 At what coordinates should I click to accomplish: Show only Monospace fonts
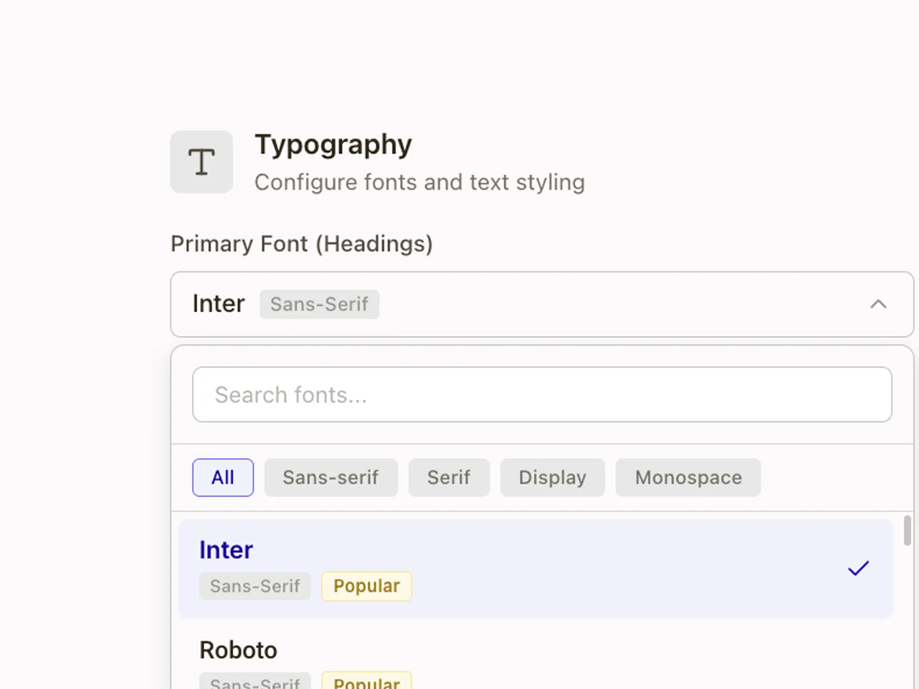688,478
